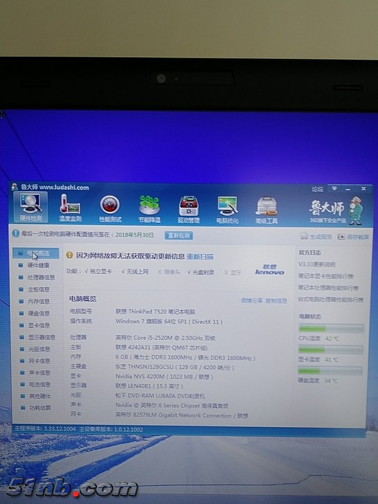Open the 高级工具 advanced tools icon
The height and width of the screenshot is (504, 378).
pos(266,210)
